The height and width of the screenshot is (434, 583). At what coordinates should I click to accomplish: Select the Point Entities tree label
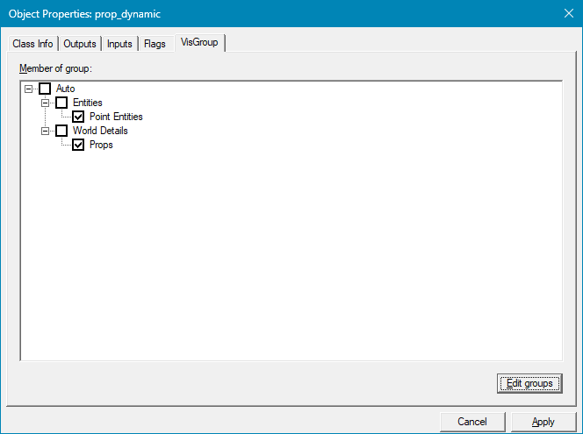[x=116, y=117]
